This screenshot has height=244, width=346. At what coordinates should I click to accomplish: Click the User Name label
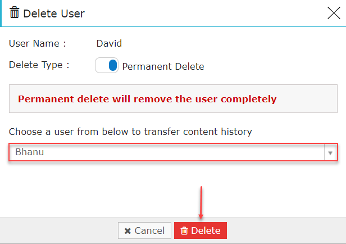37,43
